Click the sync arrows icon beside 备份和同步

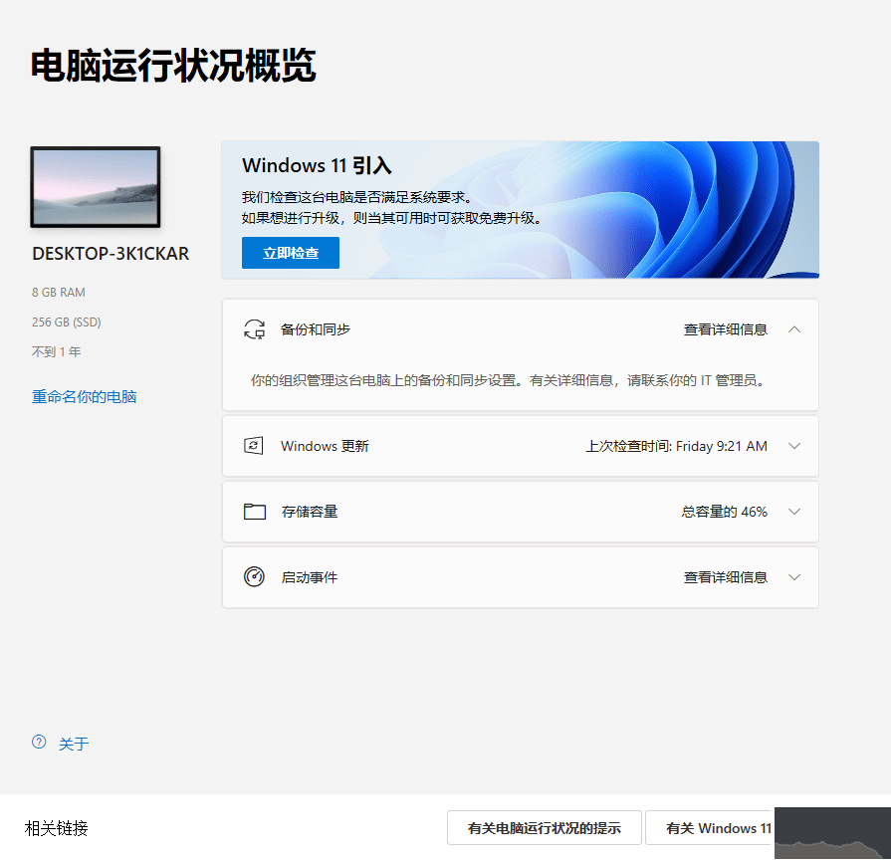click(x=256, y=328)
